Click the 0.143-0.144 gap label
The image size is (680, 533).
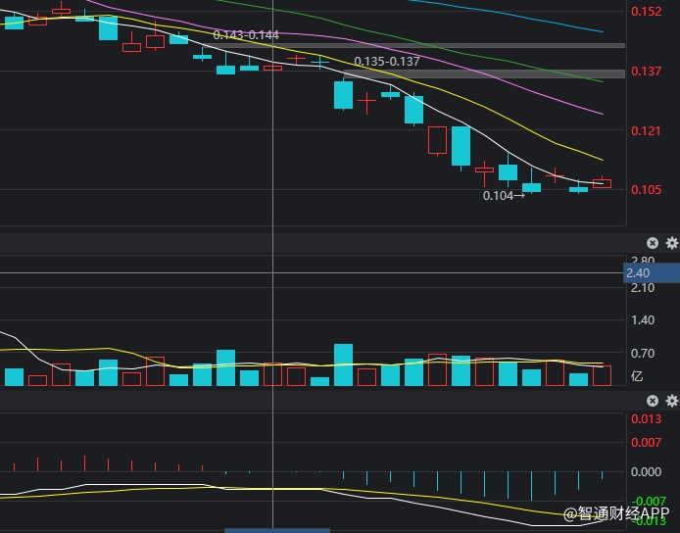(245, 35)
